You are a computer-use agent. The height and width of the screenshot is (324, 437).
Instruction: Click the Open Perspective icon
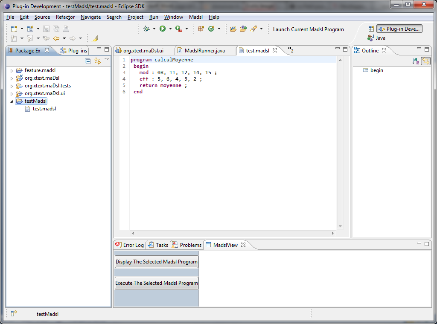[x=371, y=29]
